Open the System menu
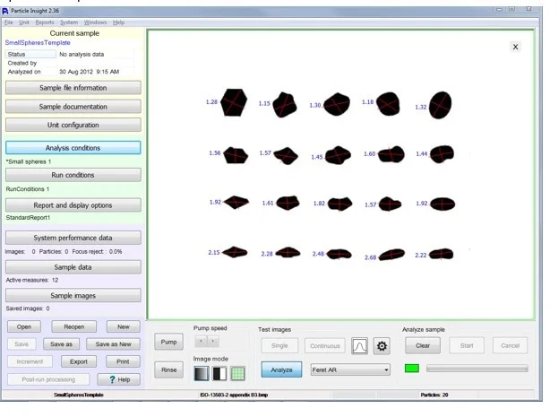Image resolution: width=558 pixels, height=417 pixels. 69,22
